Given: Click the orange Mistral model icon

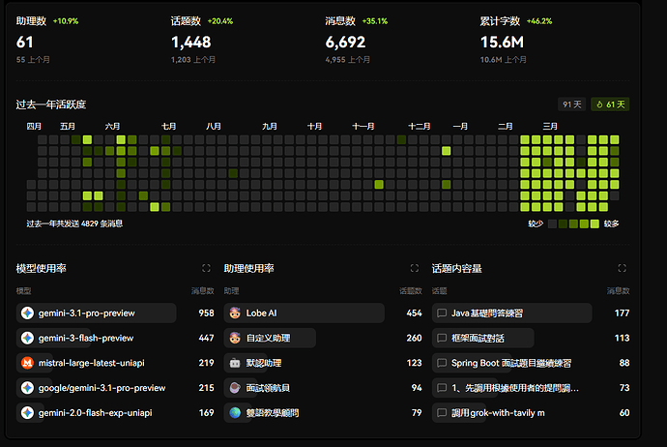Looking at the screenshot, I should (x=28, y=363).
